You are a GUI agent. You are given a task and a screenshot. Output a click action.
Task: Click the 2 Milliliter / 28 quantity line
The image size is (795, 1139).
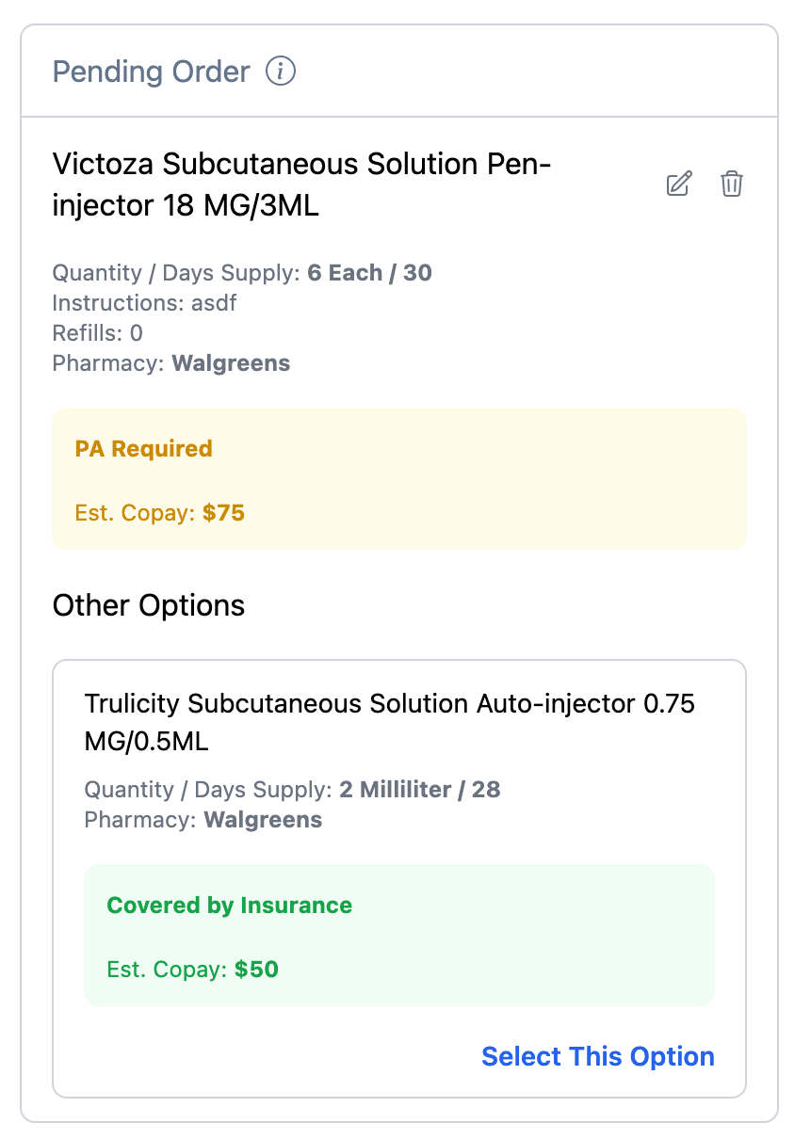click(x=292, y=789)
